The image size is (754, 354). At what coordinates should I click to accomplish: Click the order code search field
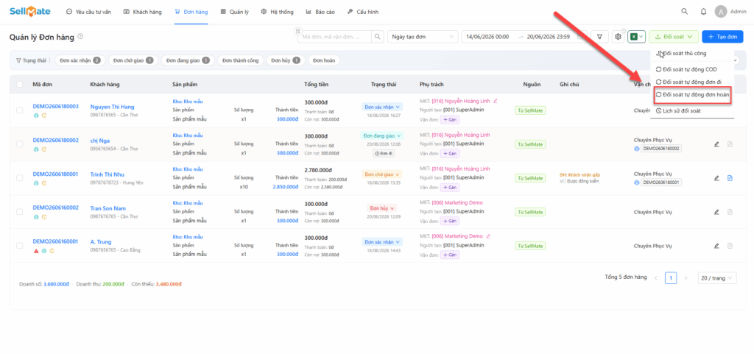335,37
